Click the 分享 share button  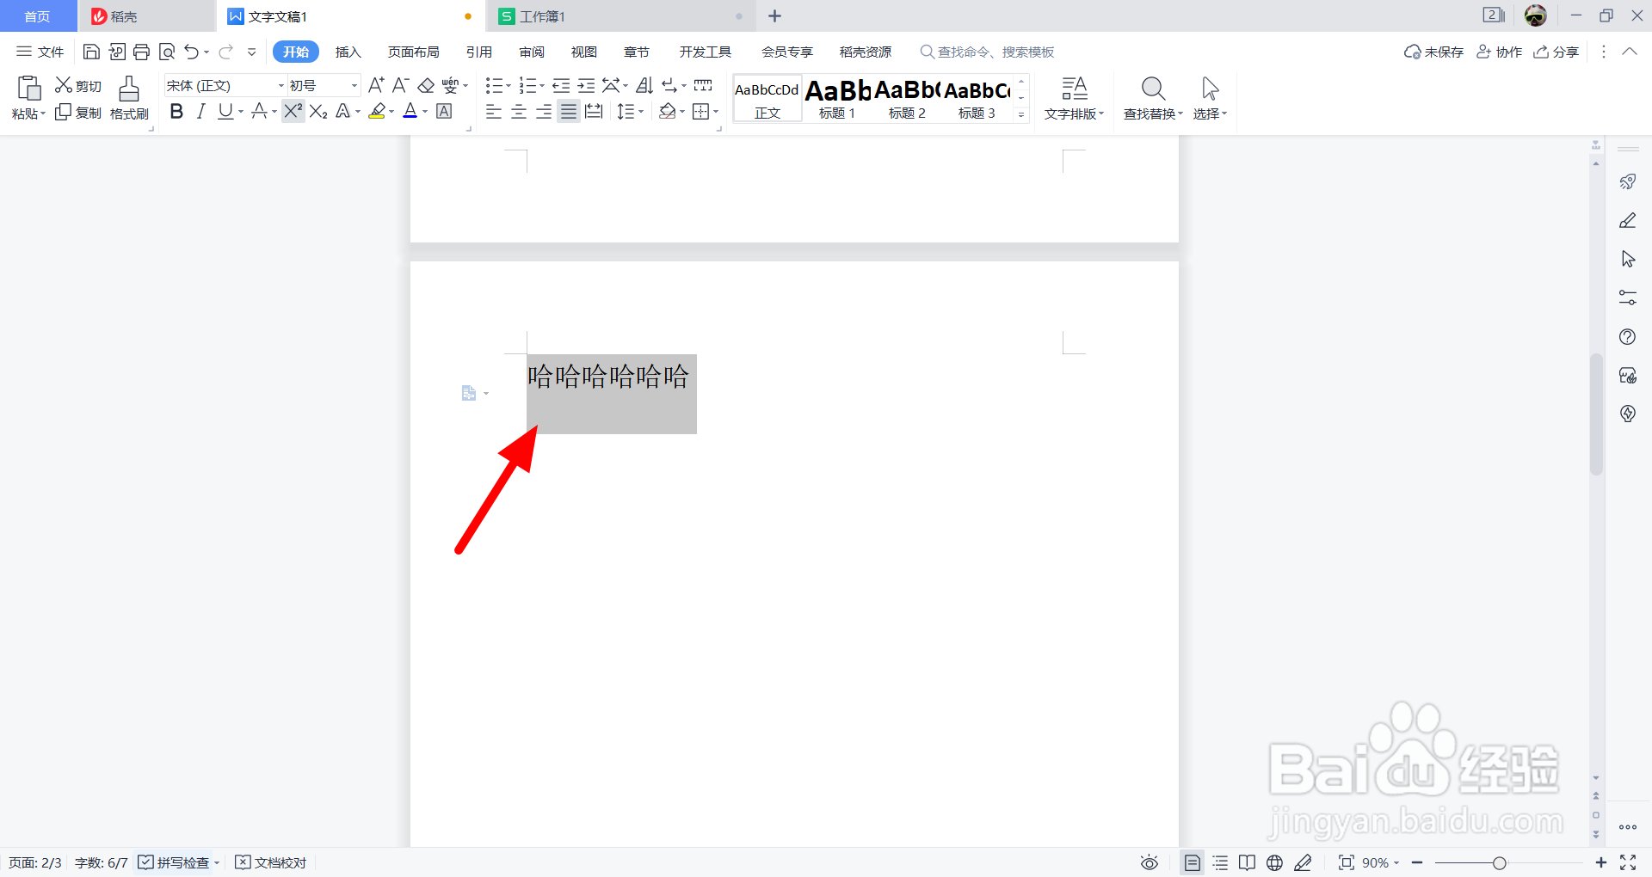1556,52
